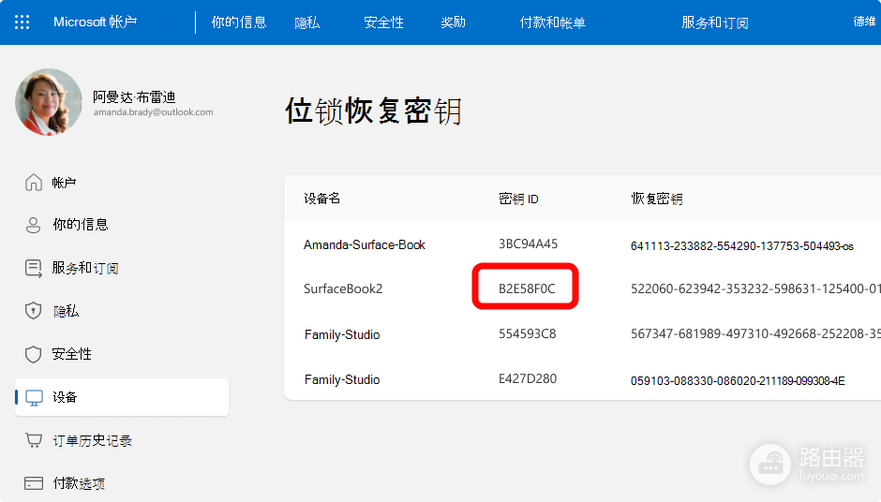Open 奖励 in top navigation
This screenshot has width=881, height=502.
click(x=453, y=22)
